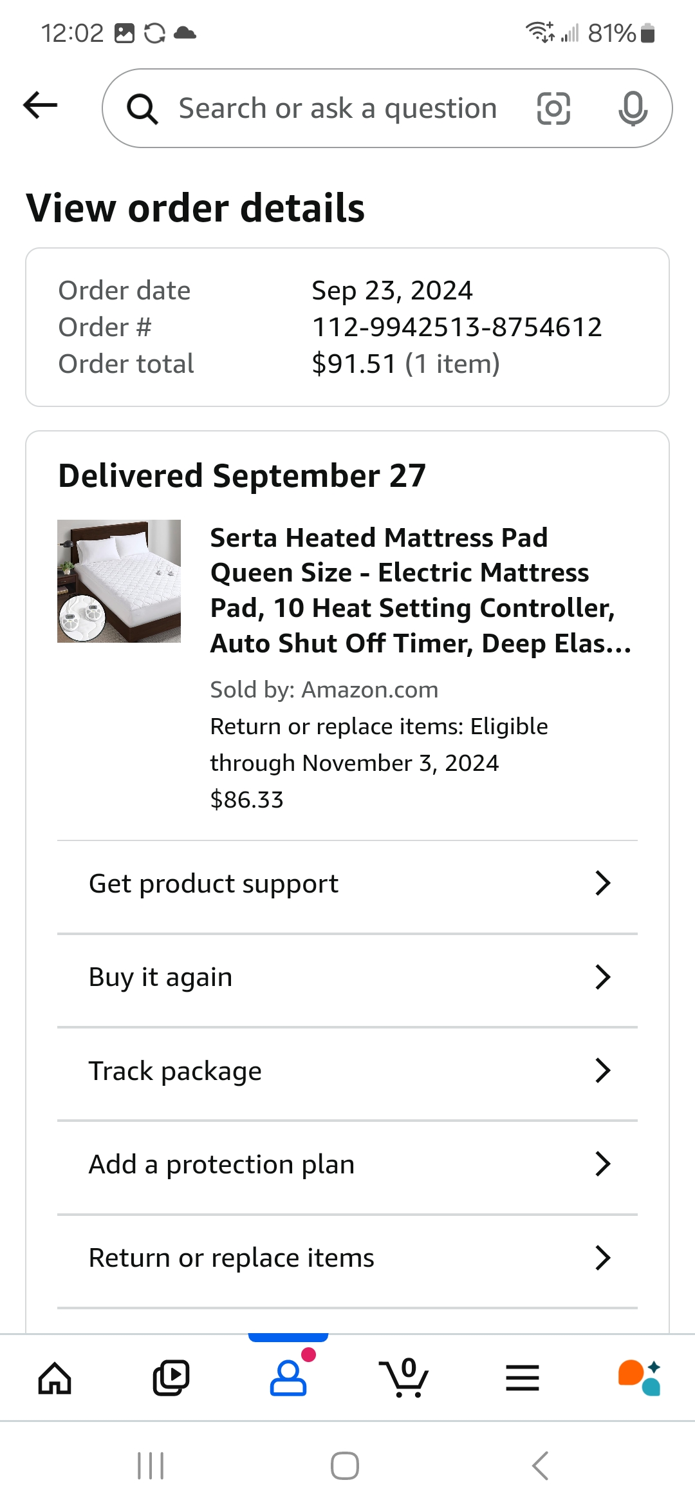This screenshot has height=1507, width=695.
Task: Open the hamburger menu icon
Action: click(523, 1378)
